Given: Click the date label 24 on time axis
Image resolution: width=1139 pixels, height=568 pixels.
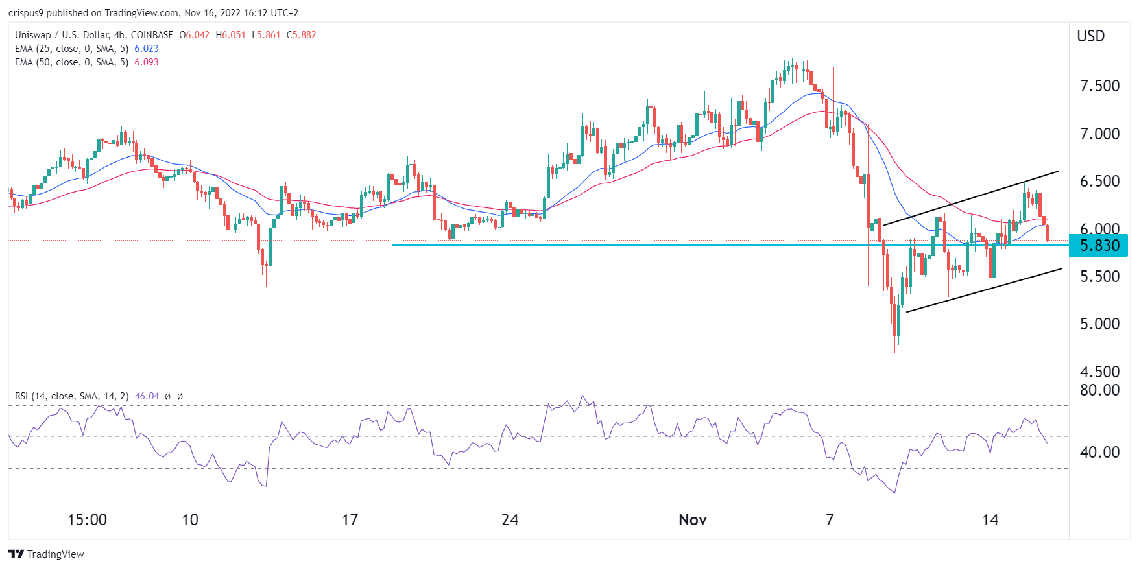Looking at the screenshot, I should pyautogui.click(x=510, y=520).
